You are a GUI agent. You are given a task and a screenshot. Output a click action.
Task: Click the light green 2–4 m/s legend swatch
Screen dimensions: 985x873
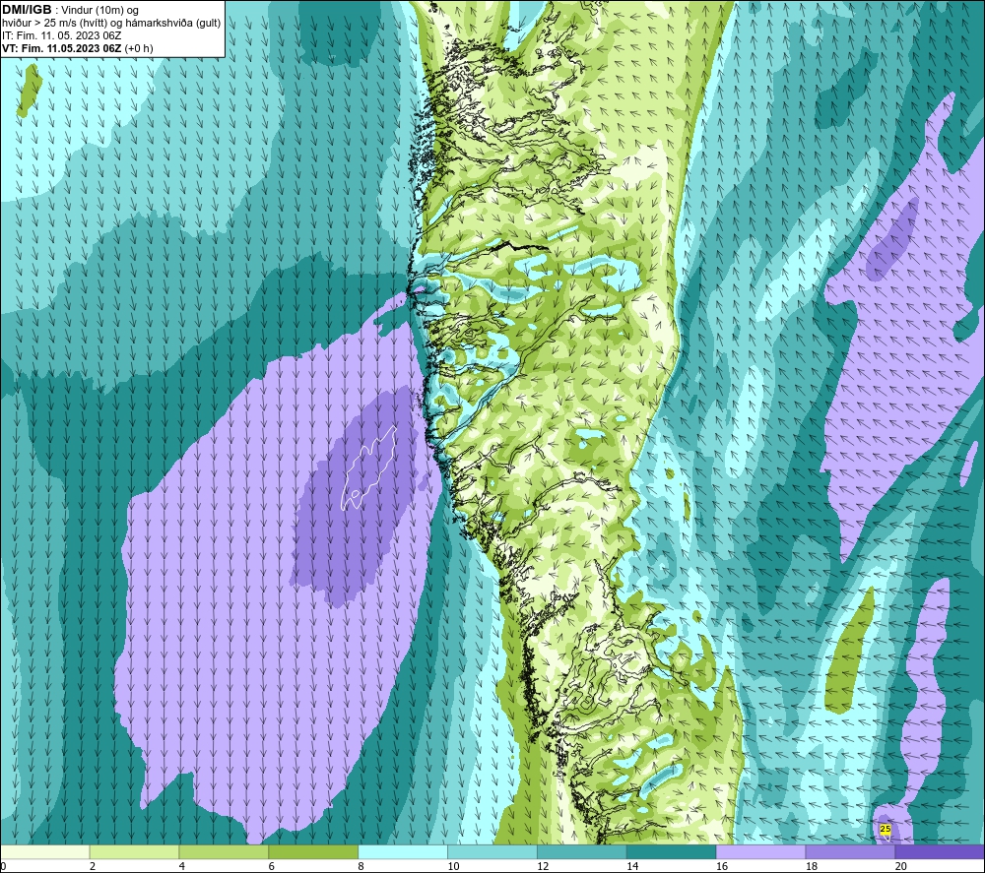[134, 851]
